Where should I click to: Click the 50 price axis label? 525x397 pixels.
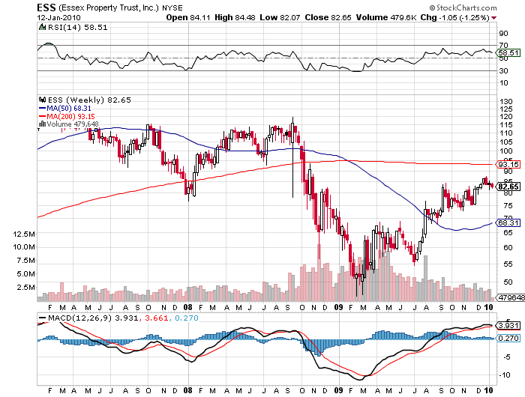(508, 282)
